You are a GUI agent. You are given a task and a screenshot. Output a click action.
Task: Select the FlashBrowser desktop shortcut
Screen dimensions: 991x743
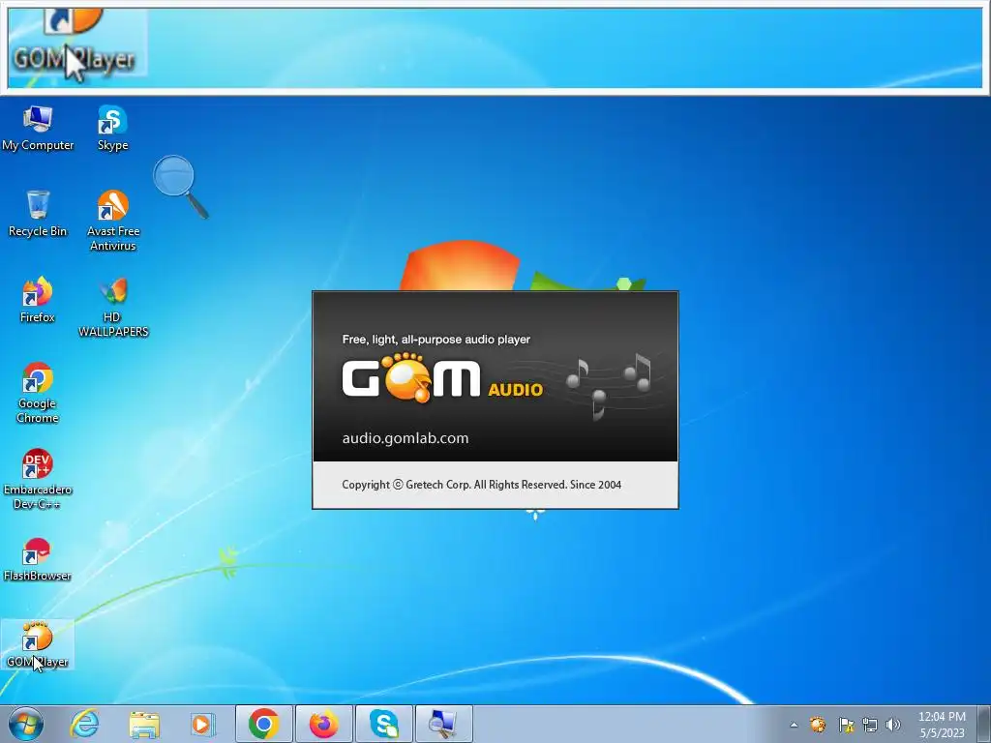pos(38,559)
